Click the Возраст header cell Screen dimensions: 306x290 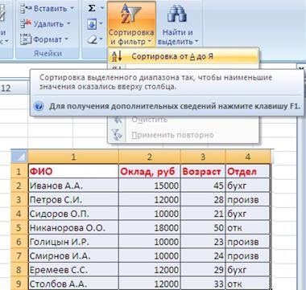point(203,171)
